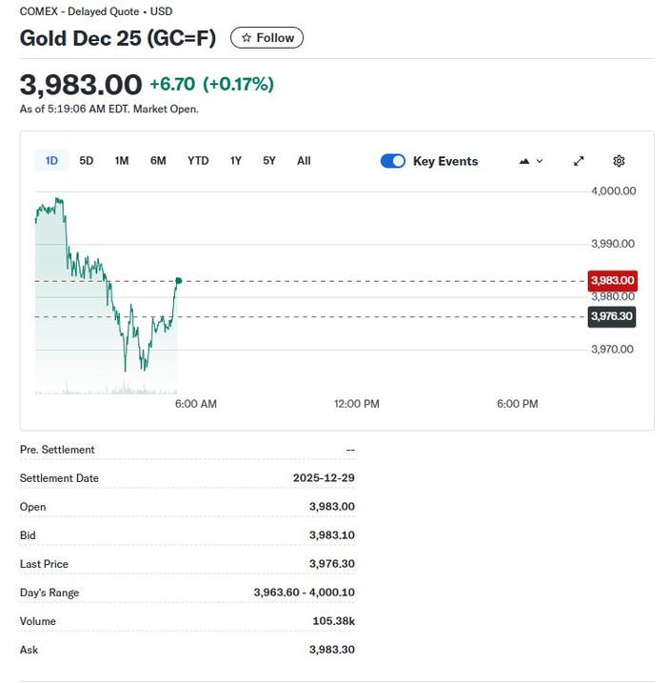
Task: Expand chart to full screen
Action: [x=579, y=161]
